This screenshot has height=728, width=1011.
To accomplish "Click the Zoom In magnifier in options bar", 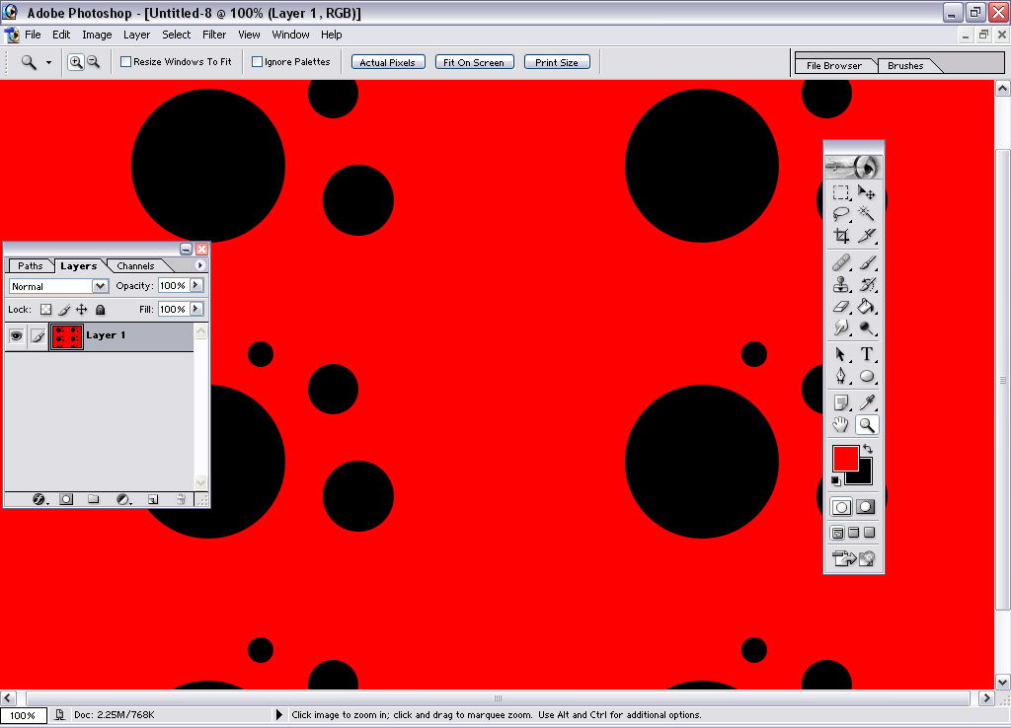I will tap(75, 62).
